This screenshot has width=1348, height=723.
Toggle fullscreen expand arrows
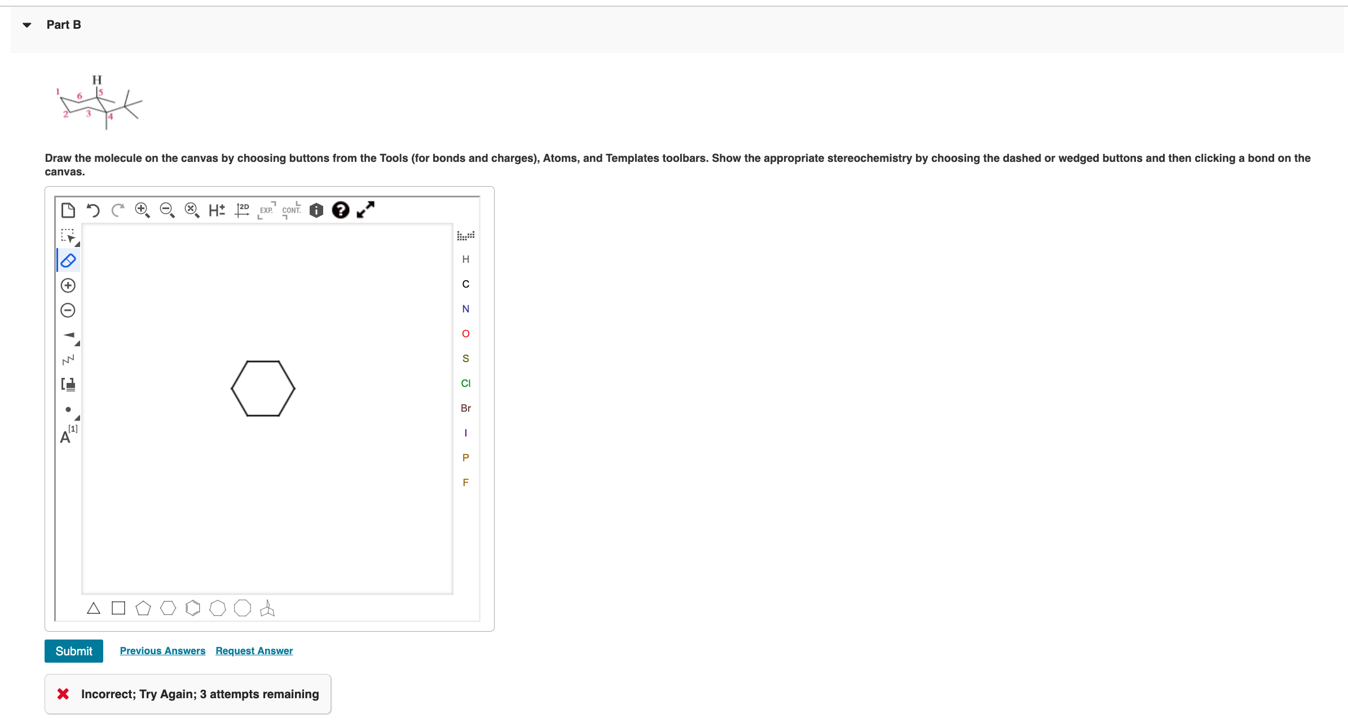point(365,210)
